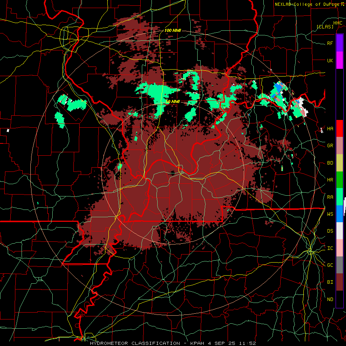Click the WS blue legend swatch

[x=339, y=214]
